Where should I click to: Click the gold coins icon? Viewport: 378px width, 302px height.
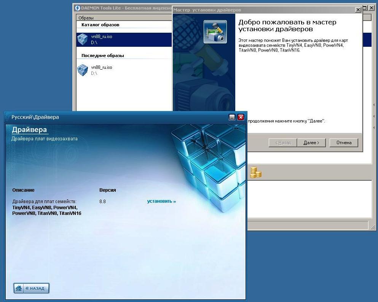tap(255, 172)
